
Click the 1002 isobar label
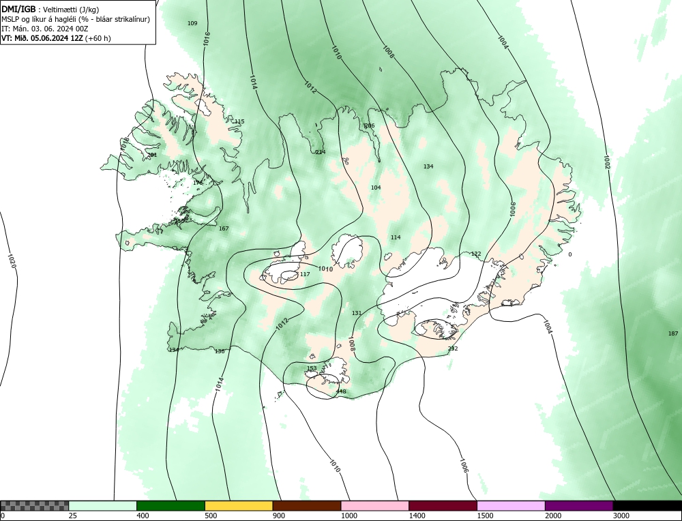point(607,162)
